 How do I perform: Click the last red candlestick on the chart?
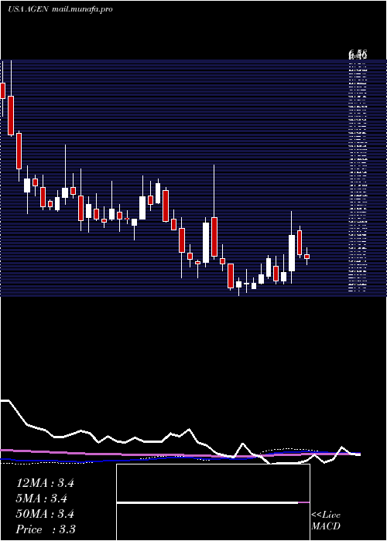307,257
